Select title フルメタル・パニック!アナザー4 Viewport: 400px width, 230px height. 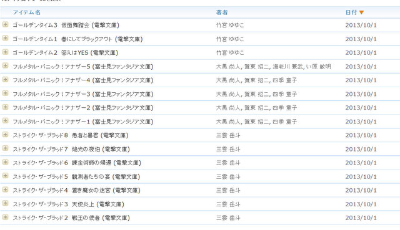click(51, 80)
